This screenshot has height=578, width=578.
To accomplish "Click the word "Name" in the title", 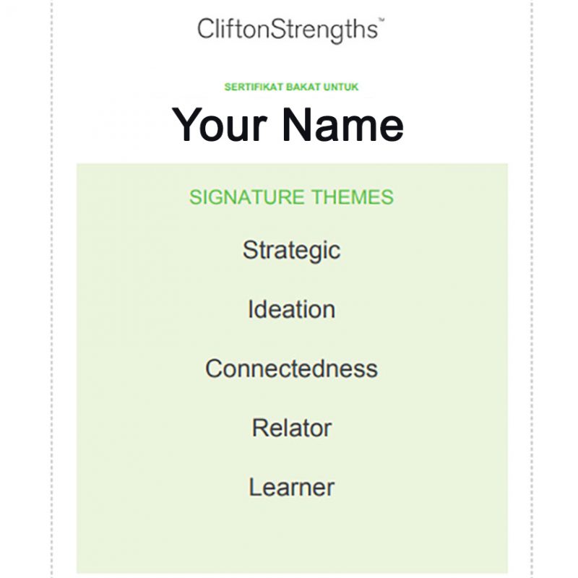I will point(343,124).
